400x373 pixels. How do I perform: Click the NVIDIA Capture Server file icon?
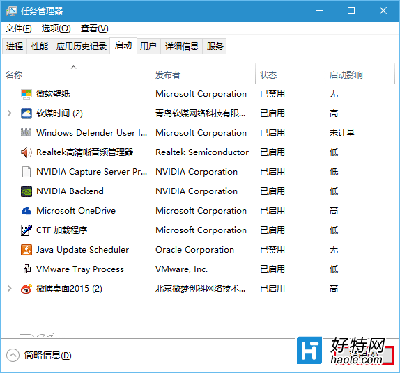click(x=26, y=172)
